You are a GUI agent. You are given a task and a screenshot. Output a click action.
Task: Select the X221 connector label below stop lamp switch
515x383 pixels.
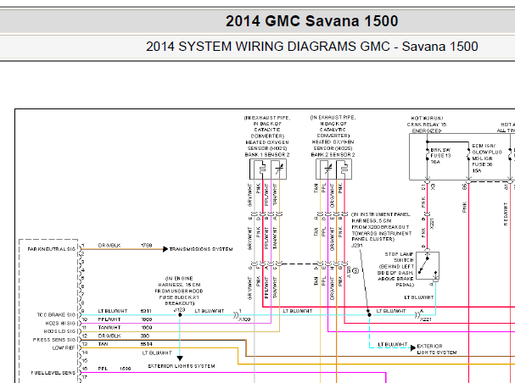426,319
